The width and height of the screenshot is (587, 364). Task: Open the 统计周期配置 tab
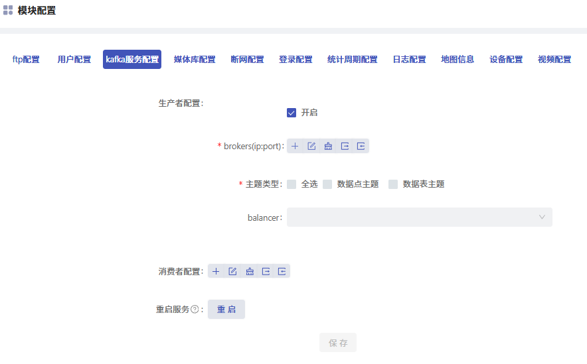[x=353, y=60]
